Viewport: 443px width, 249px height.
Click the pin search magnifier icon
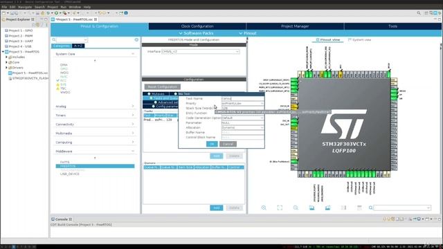point(370,207)
